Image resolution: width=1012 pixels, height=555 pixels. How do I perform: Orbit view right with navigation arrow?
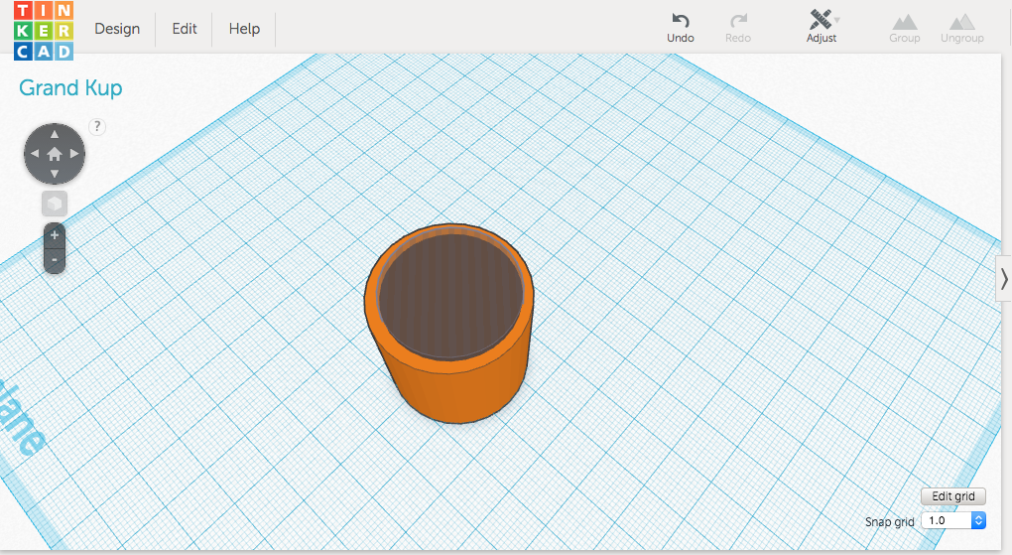pos(74,154)
